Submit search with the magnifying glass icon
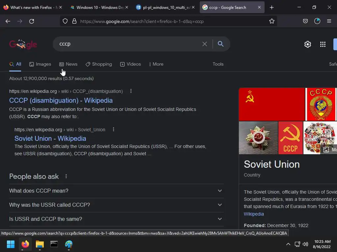This screenshot has height=252, width=337. tap(220, 44)
